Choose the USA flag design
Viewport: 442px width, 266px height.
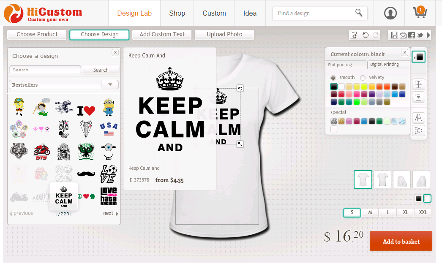click(x=109, y=129)
